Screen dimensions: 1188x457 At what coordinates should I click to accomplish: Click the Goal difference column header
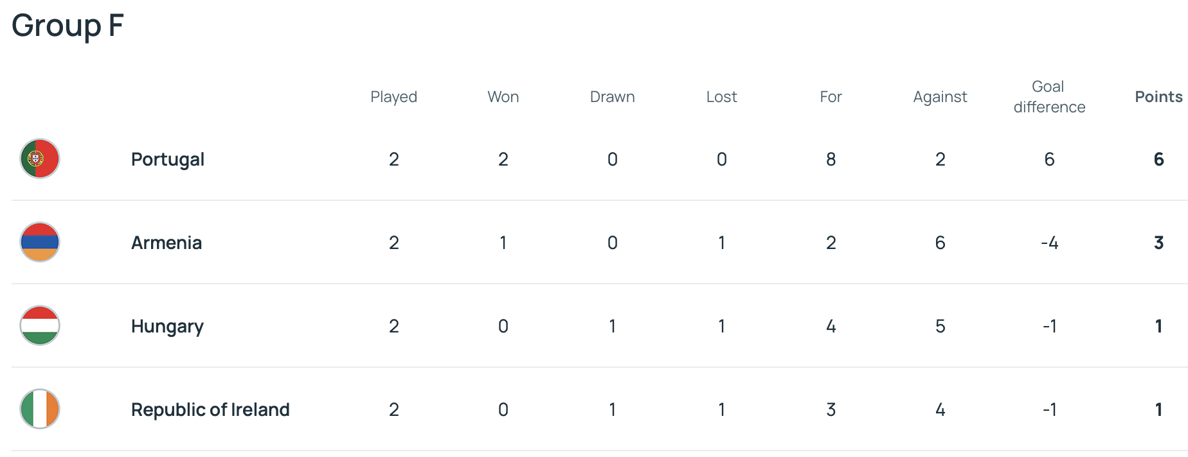point(1049,97)
